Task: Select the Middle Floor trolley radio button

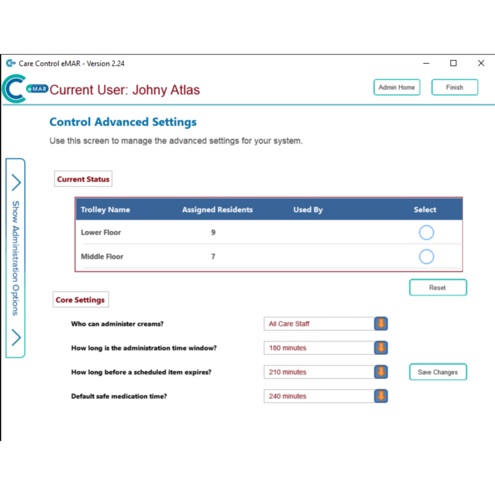Action: click(426, 257)
